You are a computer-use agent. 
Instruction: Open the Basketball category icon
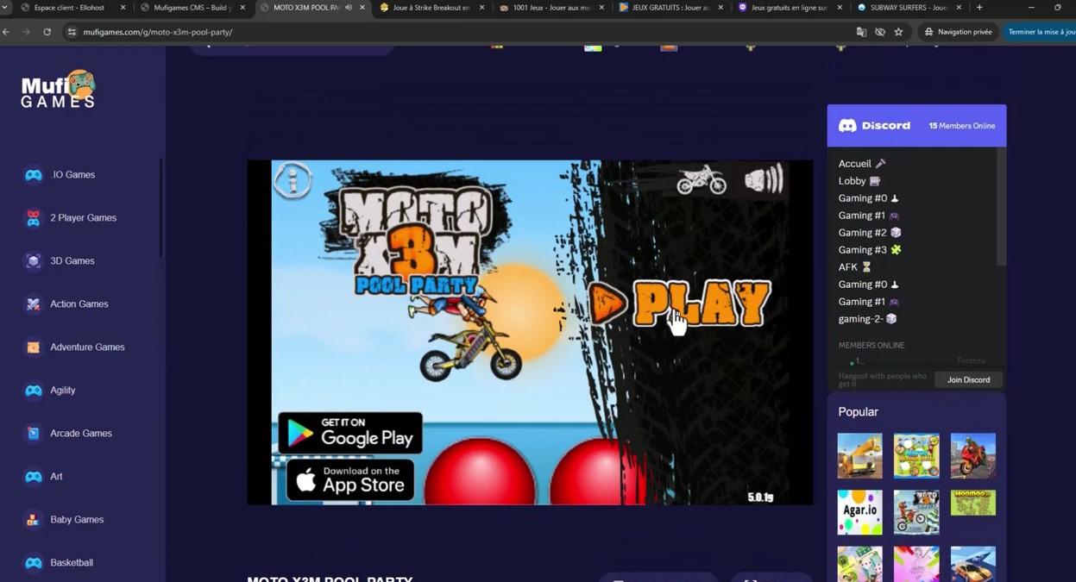[x=33, y=562]
